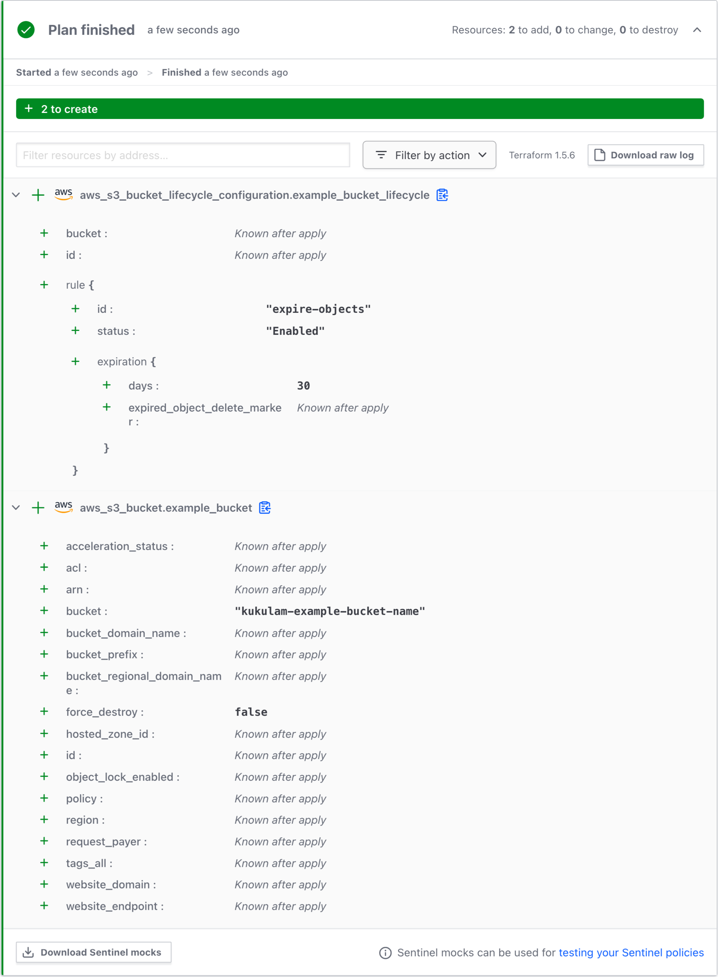Open the Filter by action dropdown
Viewport: 718px width, 977px height.
(x=429, y=155)
